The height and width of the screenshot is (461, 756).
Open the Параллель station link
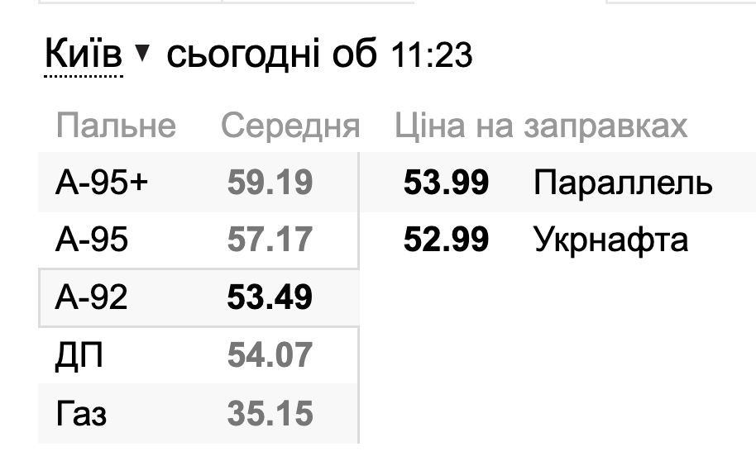tap(623, 183)
